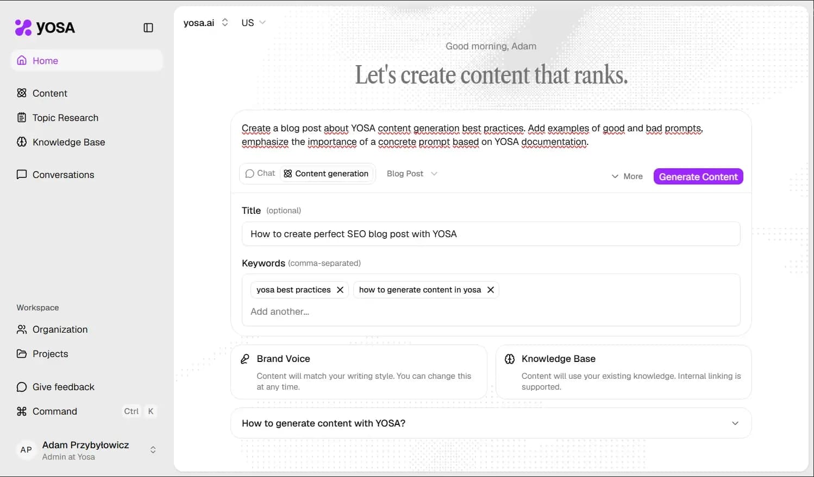This screenshot has height=477, width=814.
Task: Click the Ctrl shortcut key badge
Action: click(x=131, y=411)
